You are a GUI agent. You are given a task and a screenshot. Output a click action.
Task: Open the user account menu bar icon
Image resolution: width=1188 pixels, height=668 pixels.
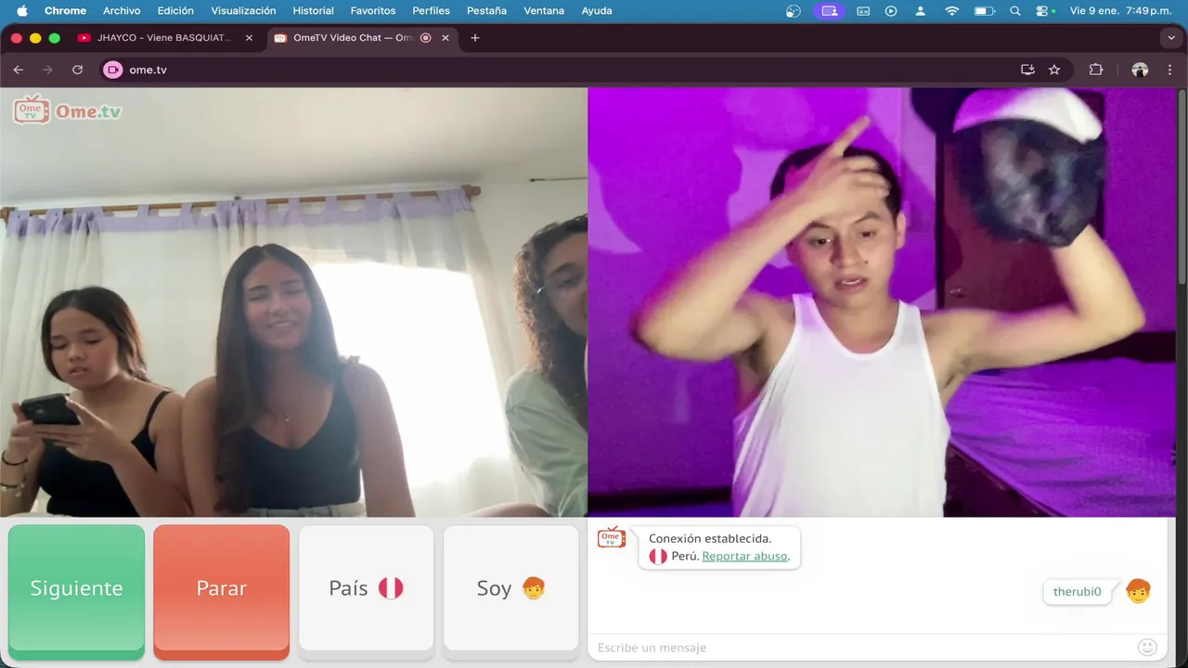921,11
